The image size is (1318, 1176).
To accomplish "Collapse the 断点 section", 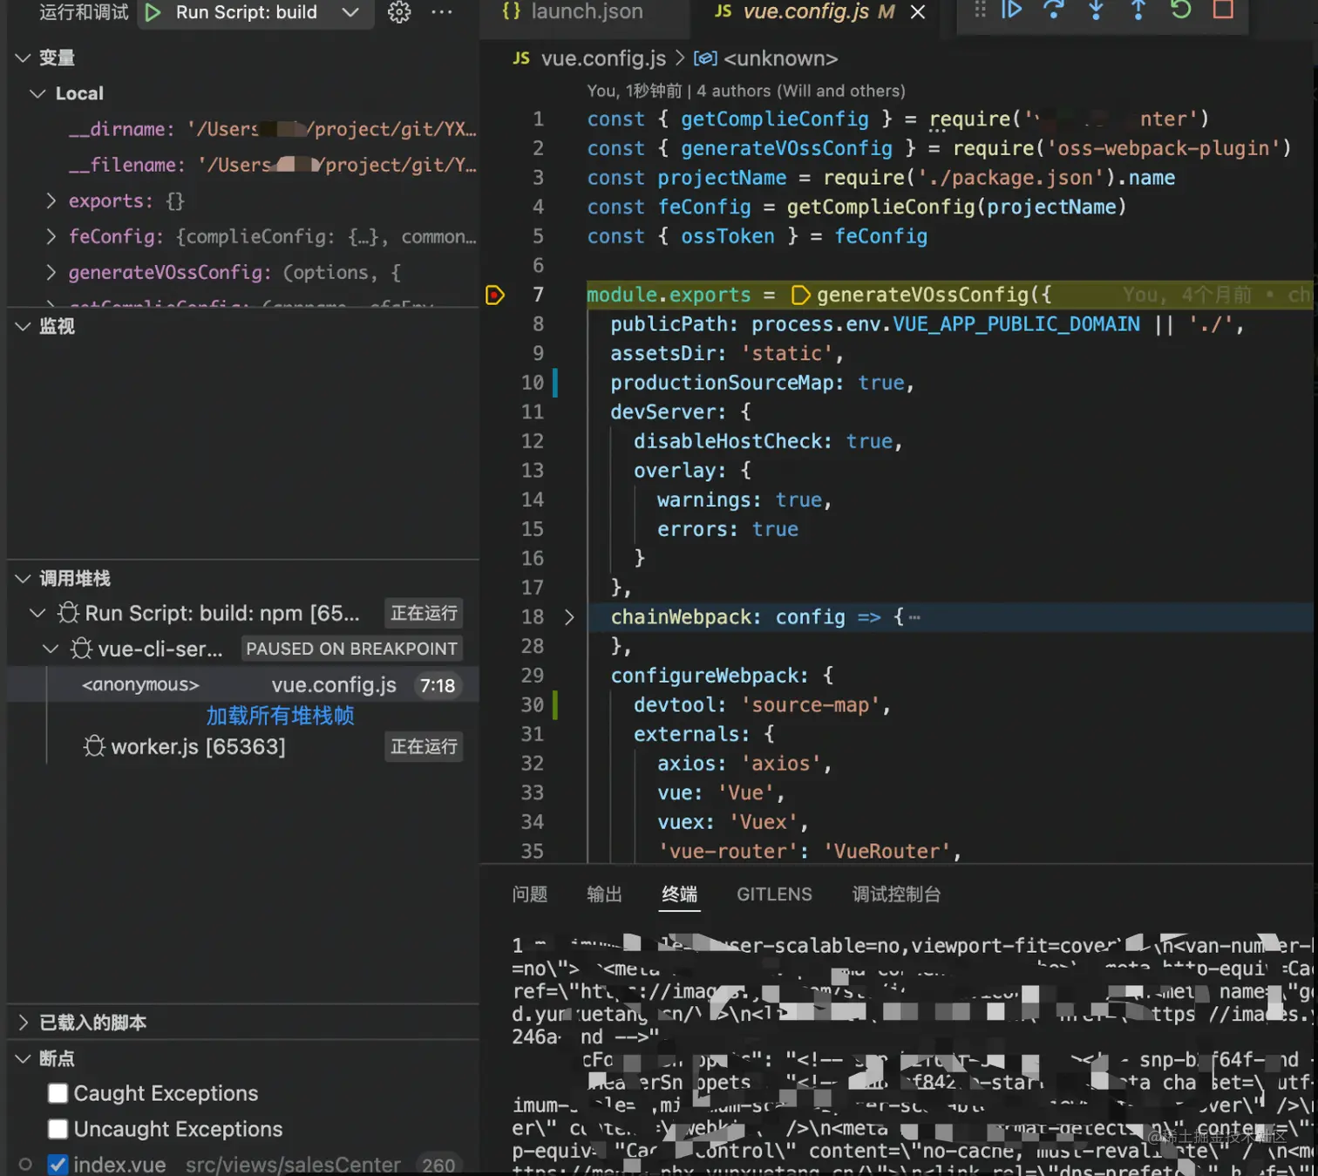I will coord(24,1058).
